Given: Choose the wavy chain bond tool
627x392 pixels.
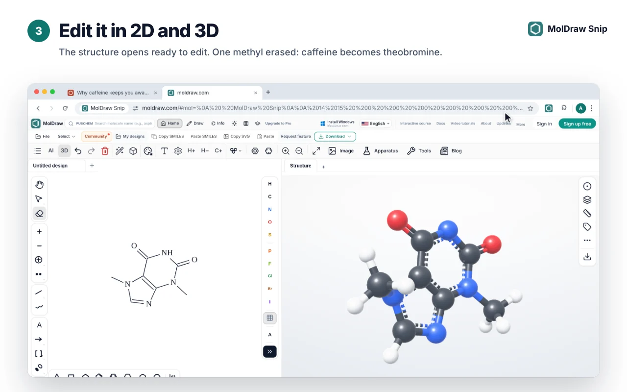Looking at the screenshot, I should (x=39, y=307).
